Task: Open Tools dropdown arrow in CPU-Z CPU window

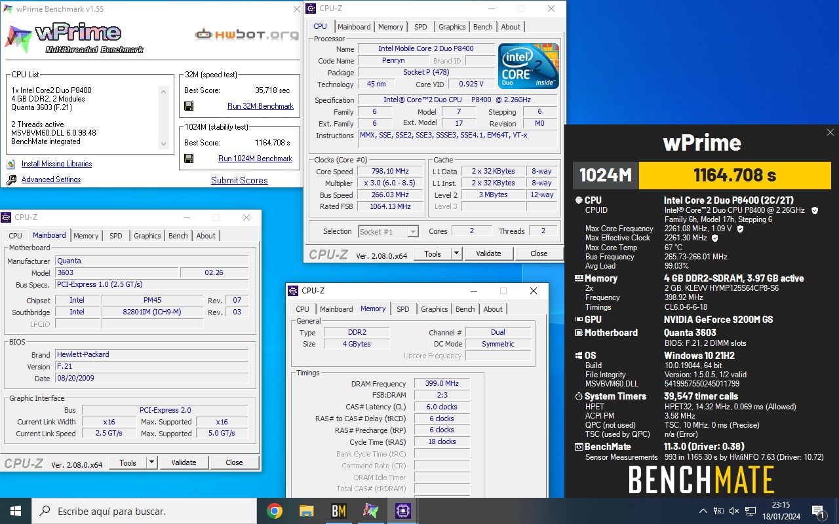Action: (457, 253)
